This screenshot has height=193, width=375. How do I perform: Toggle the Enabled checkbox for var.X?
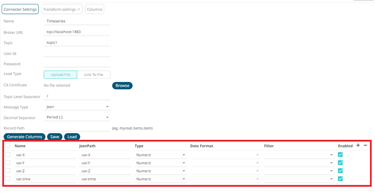pyautogui.click(x=340, y=155)
